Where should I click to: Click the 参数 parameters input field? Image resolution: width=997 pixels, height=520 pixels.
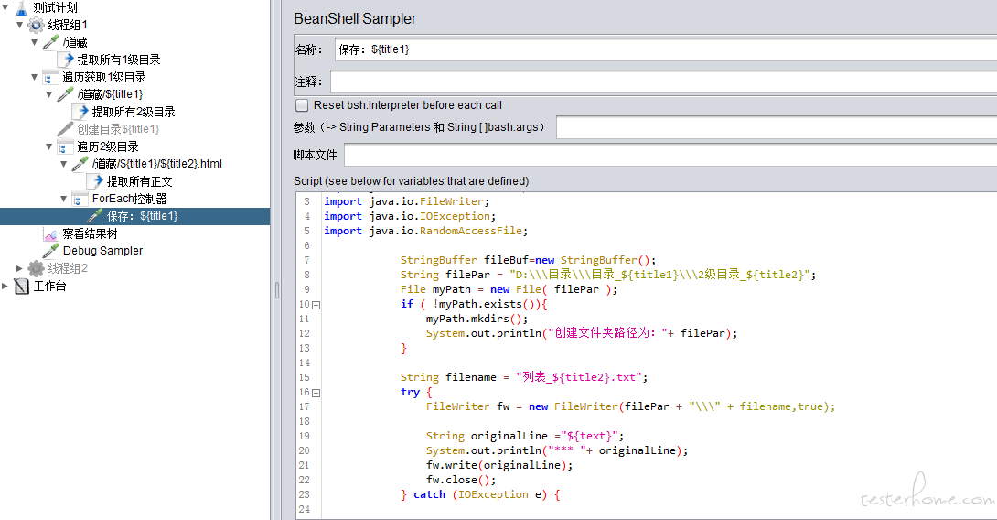coord(777,127)
